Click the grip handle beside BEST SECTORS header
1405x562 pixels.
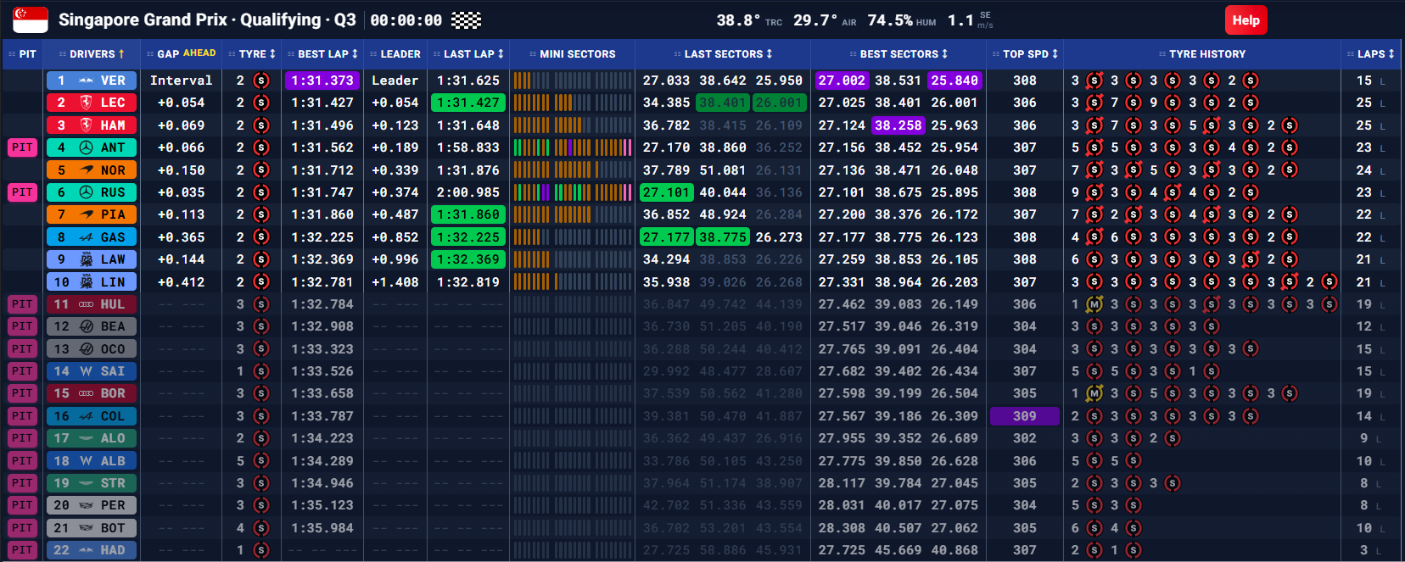coord(853,54)
